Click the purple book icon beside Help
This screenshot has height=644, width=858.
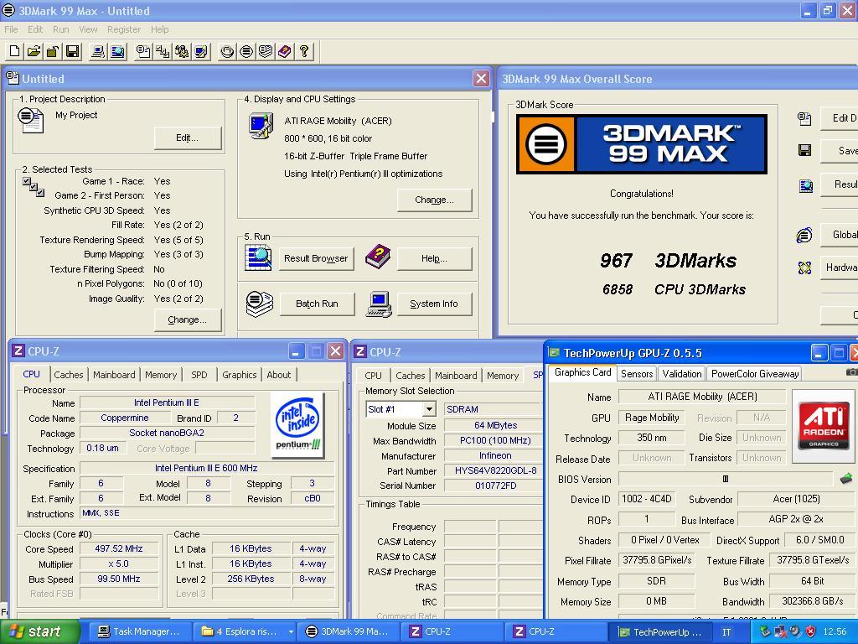(378, 257)
